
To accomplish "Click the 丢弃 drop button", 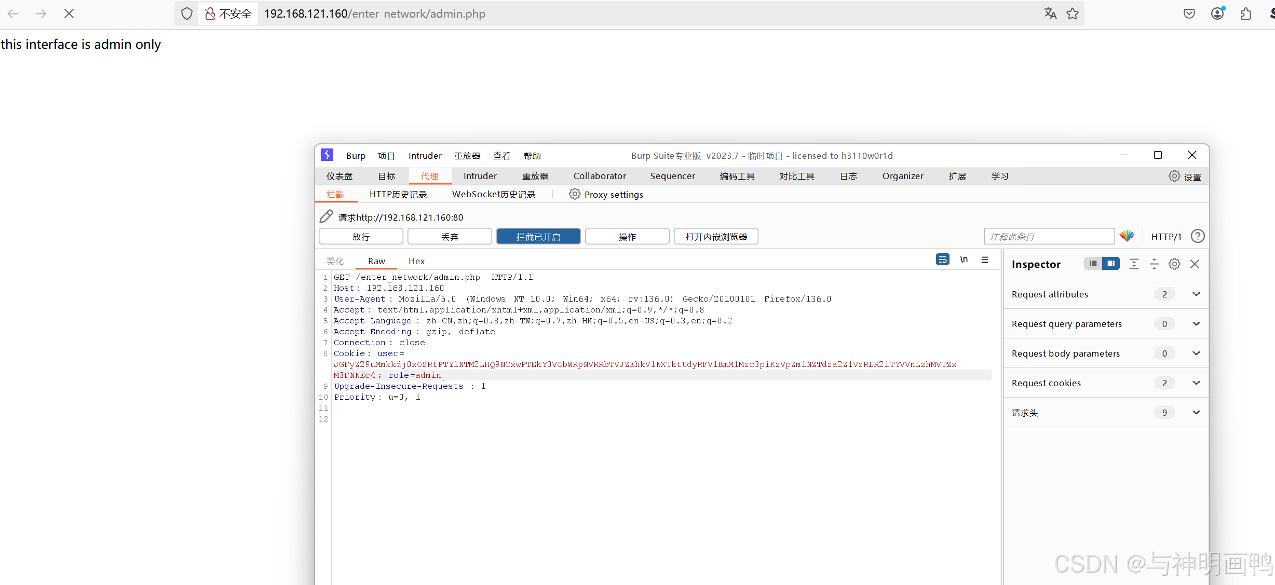I will coord(450,237).
